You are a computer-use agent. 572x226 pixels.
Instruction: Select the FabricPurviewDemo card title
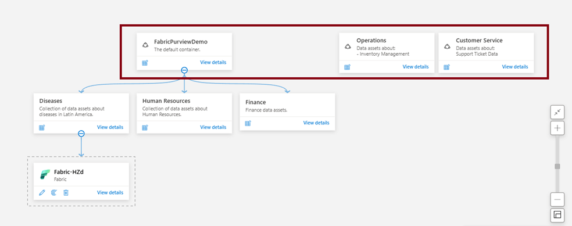(181, 42)
